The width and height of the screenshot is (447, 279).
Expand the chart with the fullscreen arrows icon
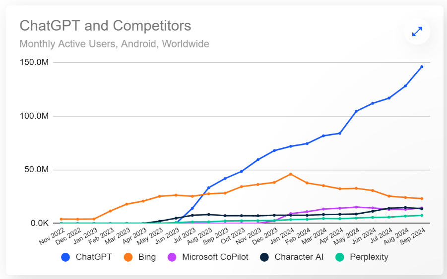[417, 32]
